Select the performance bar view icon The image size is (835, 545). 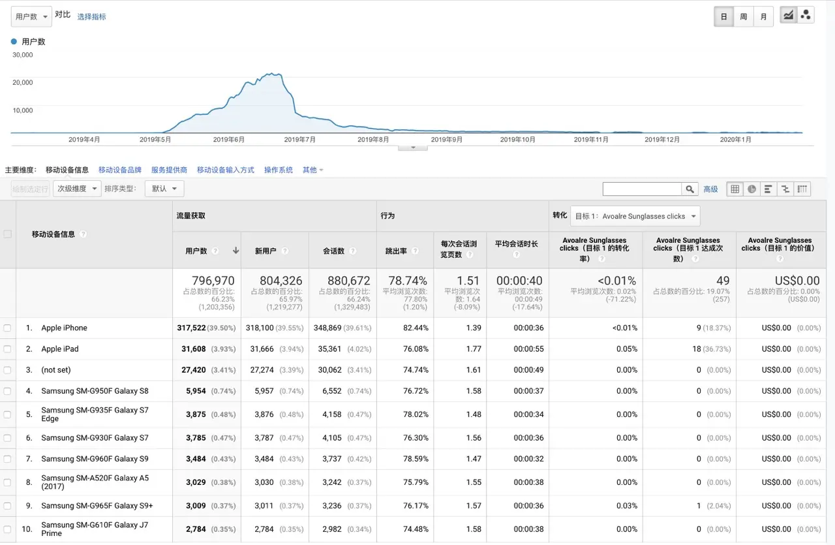(768, 189)
